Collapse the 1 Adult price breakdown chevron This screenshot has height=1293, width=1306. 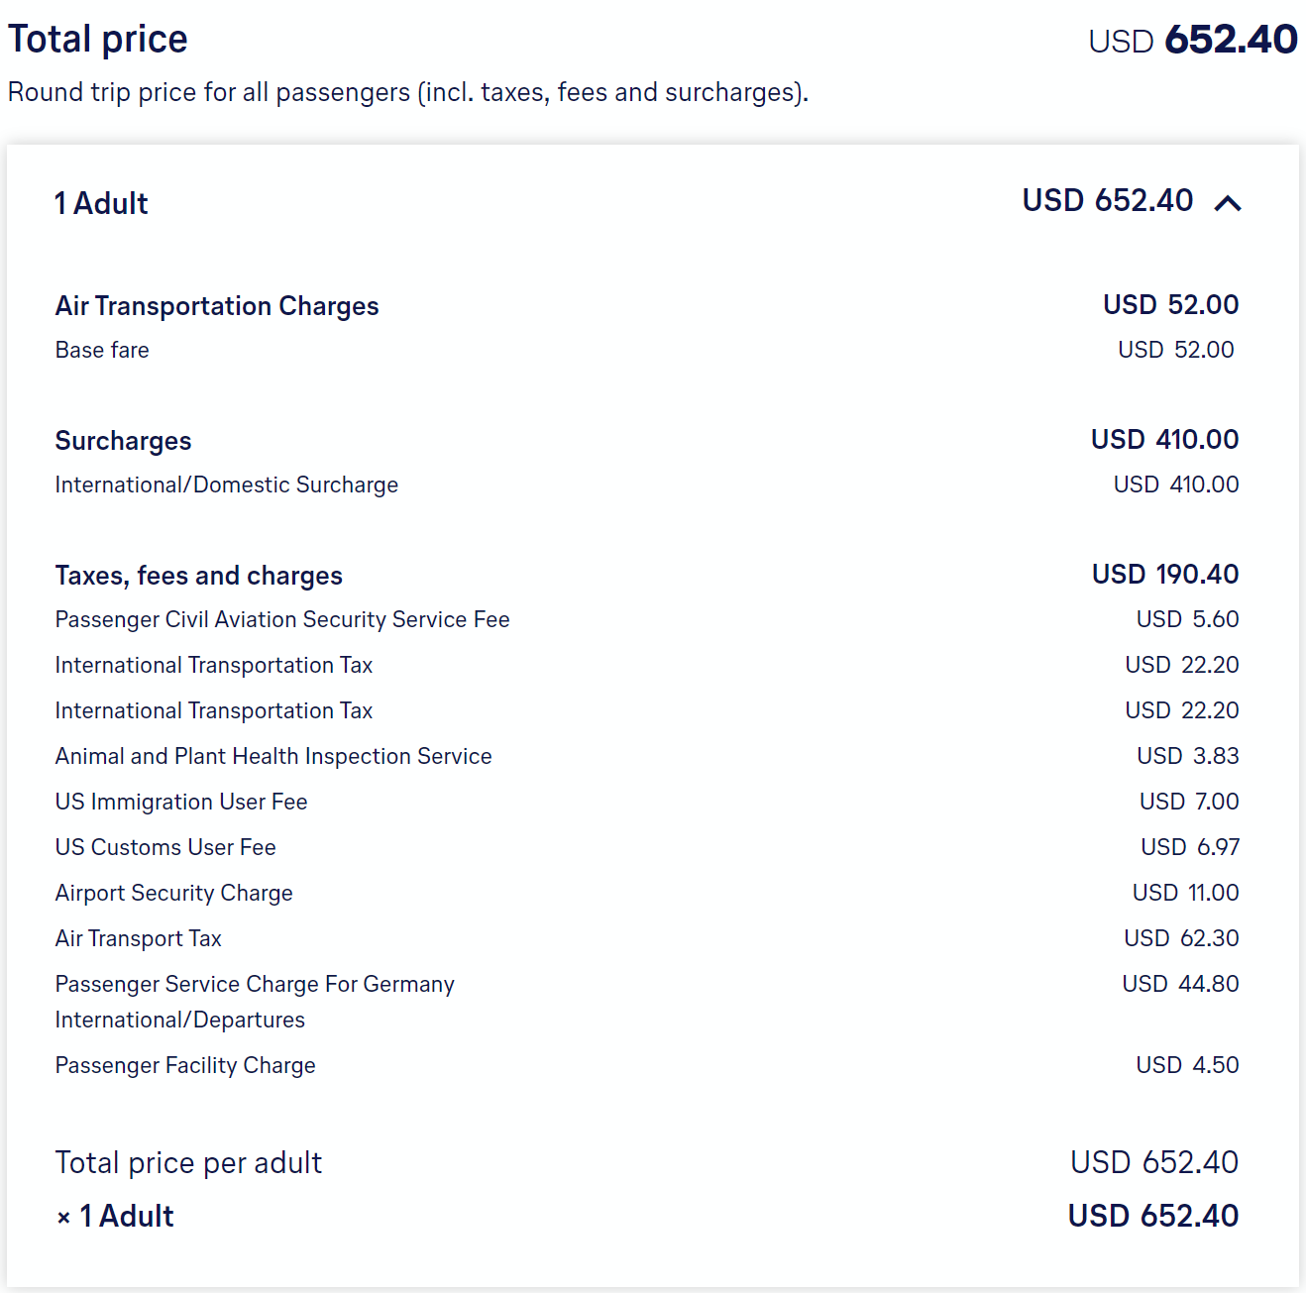coord(1228,203)
